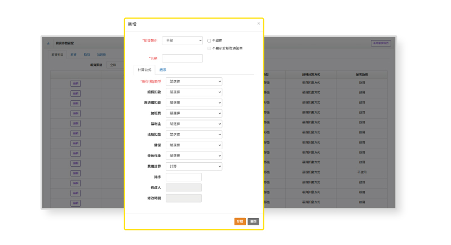
Task: Open the 法院扣款 dropdown
Action: pos(194,135)
